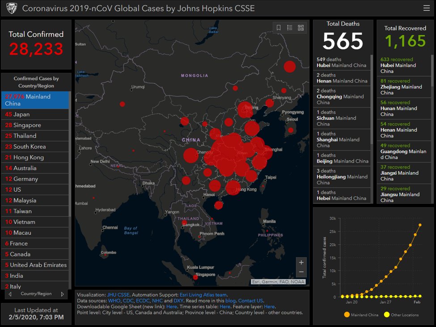Viewport: 436px width, 327px height.
Task: Open the Esri Living Atlas team link
Action: click(203, 295)
